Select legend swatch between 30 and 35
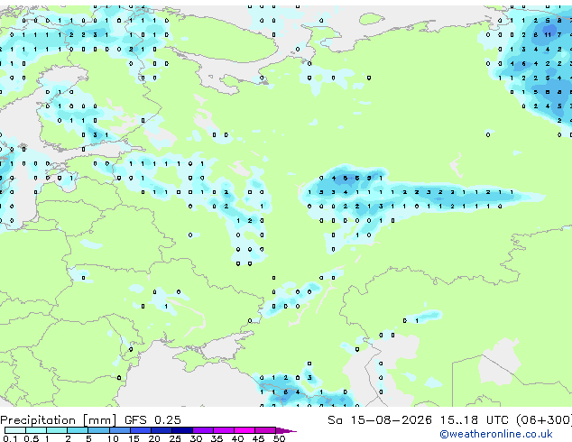 203,430
